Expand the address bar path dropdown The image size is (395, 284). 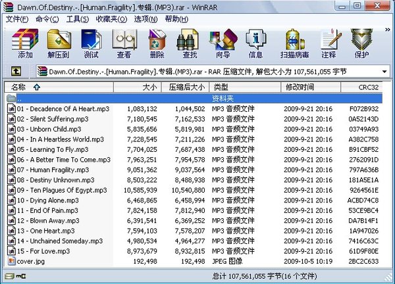click(384, 72)
